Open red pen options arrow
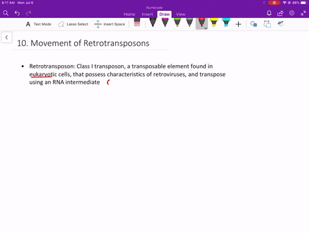The width and height of the screenshot is (309, 232). pyautogui.click(x=205, y=28)
